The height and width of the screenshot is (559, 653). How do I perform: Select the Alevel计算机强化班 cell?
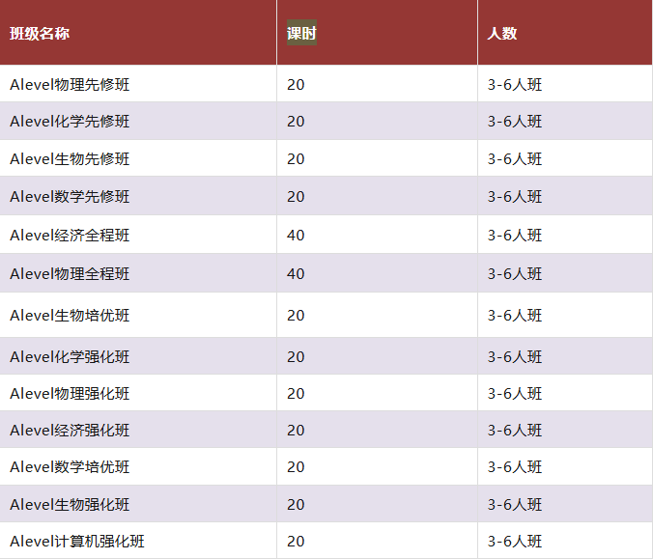point(77,542)
